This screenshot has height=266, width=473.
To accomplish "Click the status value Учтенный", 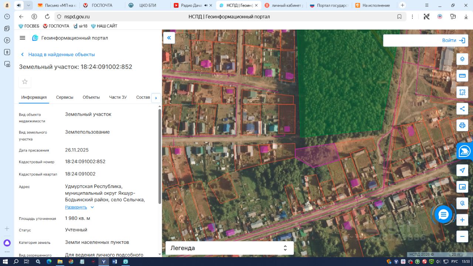I will tap(76, 230).
